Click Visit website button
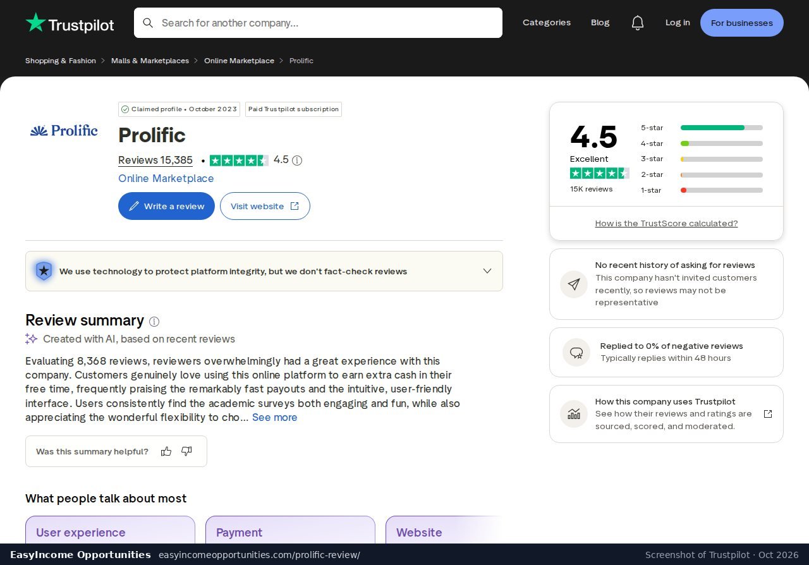This screenshot has height=565, width=809. (x=265, y=206)
